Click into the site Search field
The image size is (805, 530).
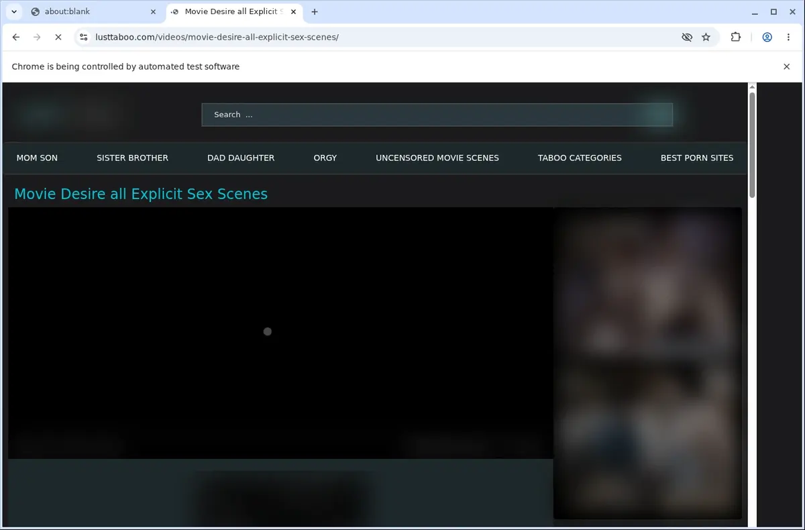coord(437,115)
